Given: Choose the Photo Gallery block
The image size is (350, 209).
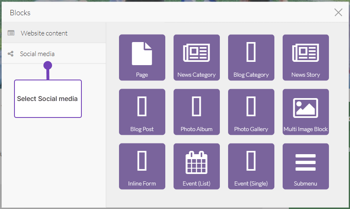Looking at the screenshot, I should 251,112.
